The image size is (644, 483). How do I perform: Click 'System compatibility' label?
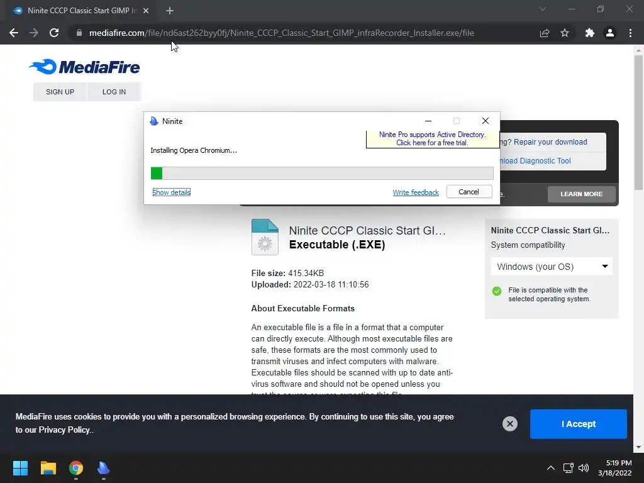click(x=528, y=245)
